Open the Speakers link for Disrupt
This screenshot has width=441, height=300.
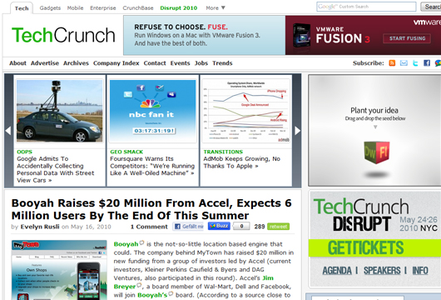[x=382, y=271]
